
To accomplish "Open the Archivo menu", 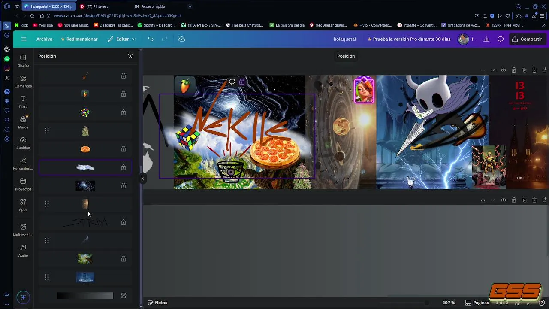I will pos(44,39).
